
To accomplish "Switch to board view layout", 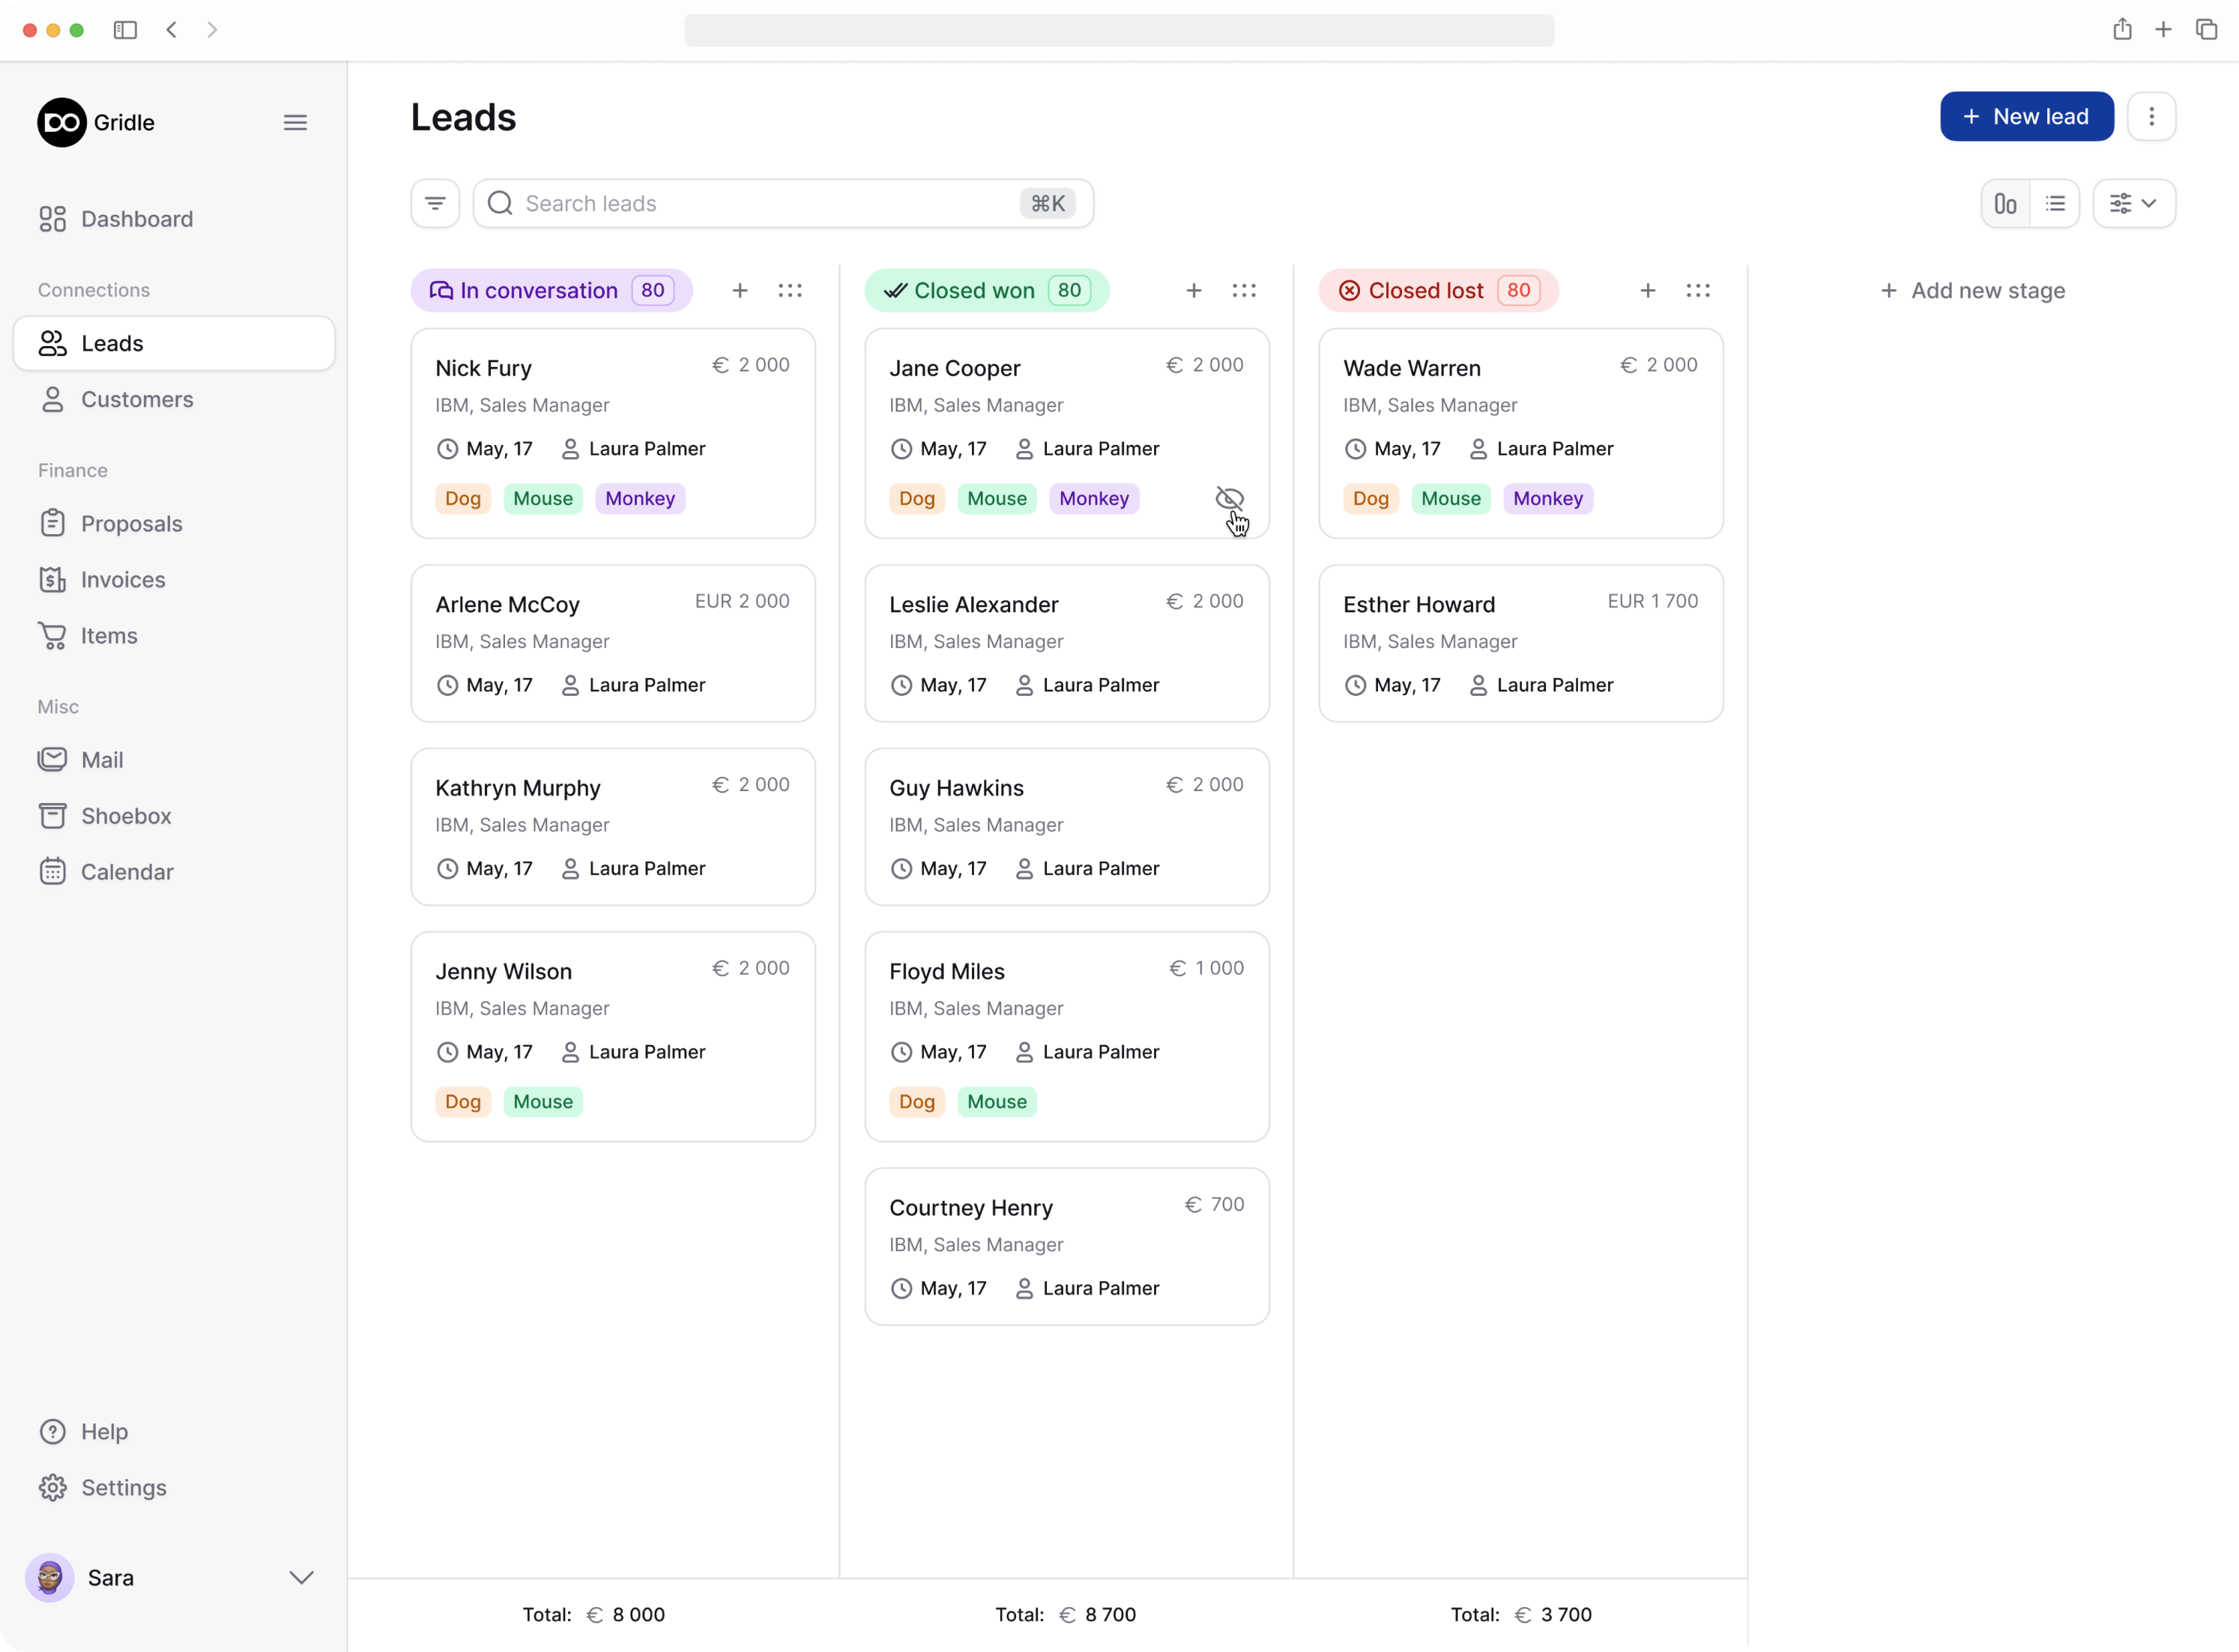I will coord(2005,203).
